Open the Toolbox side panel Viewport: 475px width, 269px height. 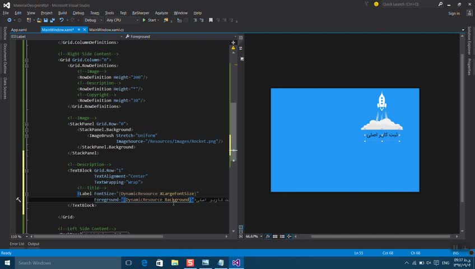pos(5,33)
